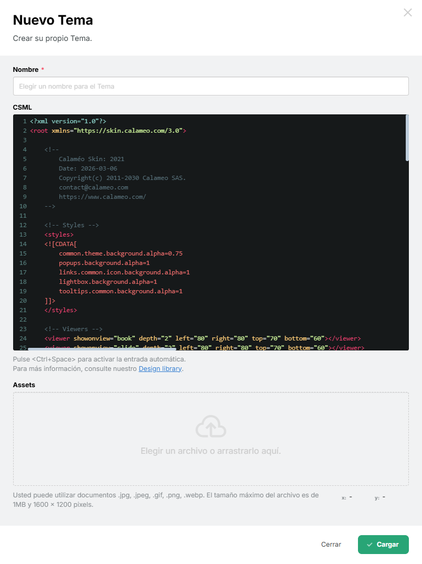Click 'contact@calameo.com' in the editor
422x564 pixels.
[x=93, y=187]
